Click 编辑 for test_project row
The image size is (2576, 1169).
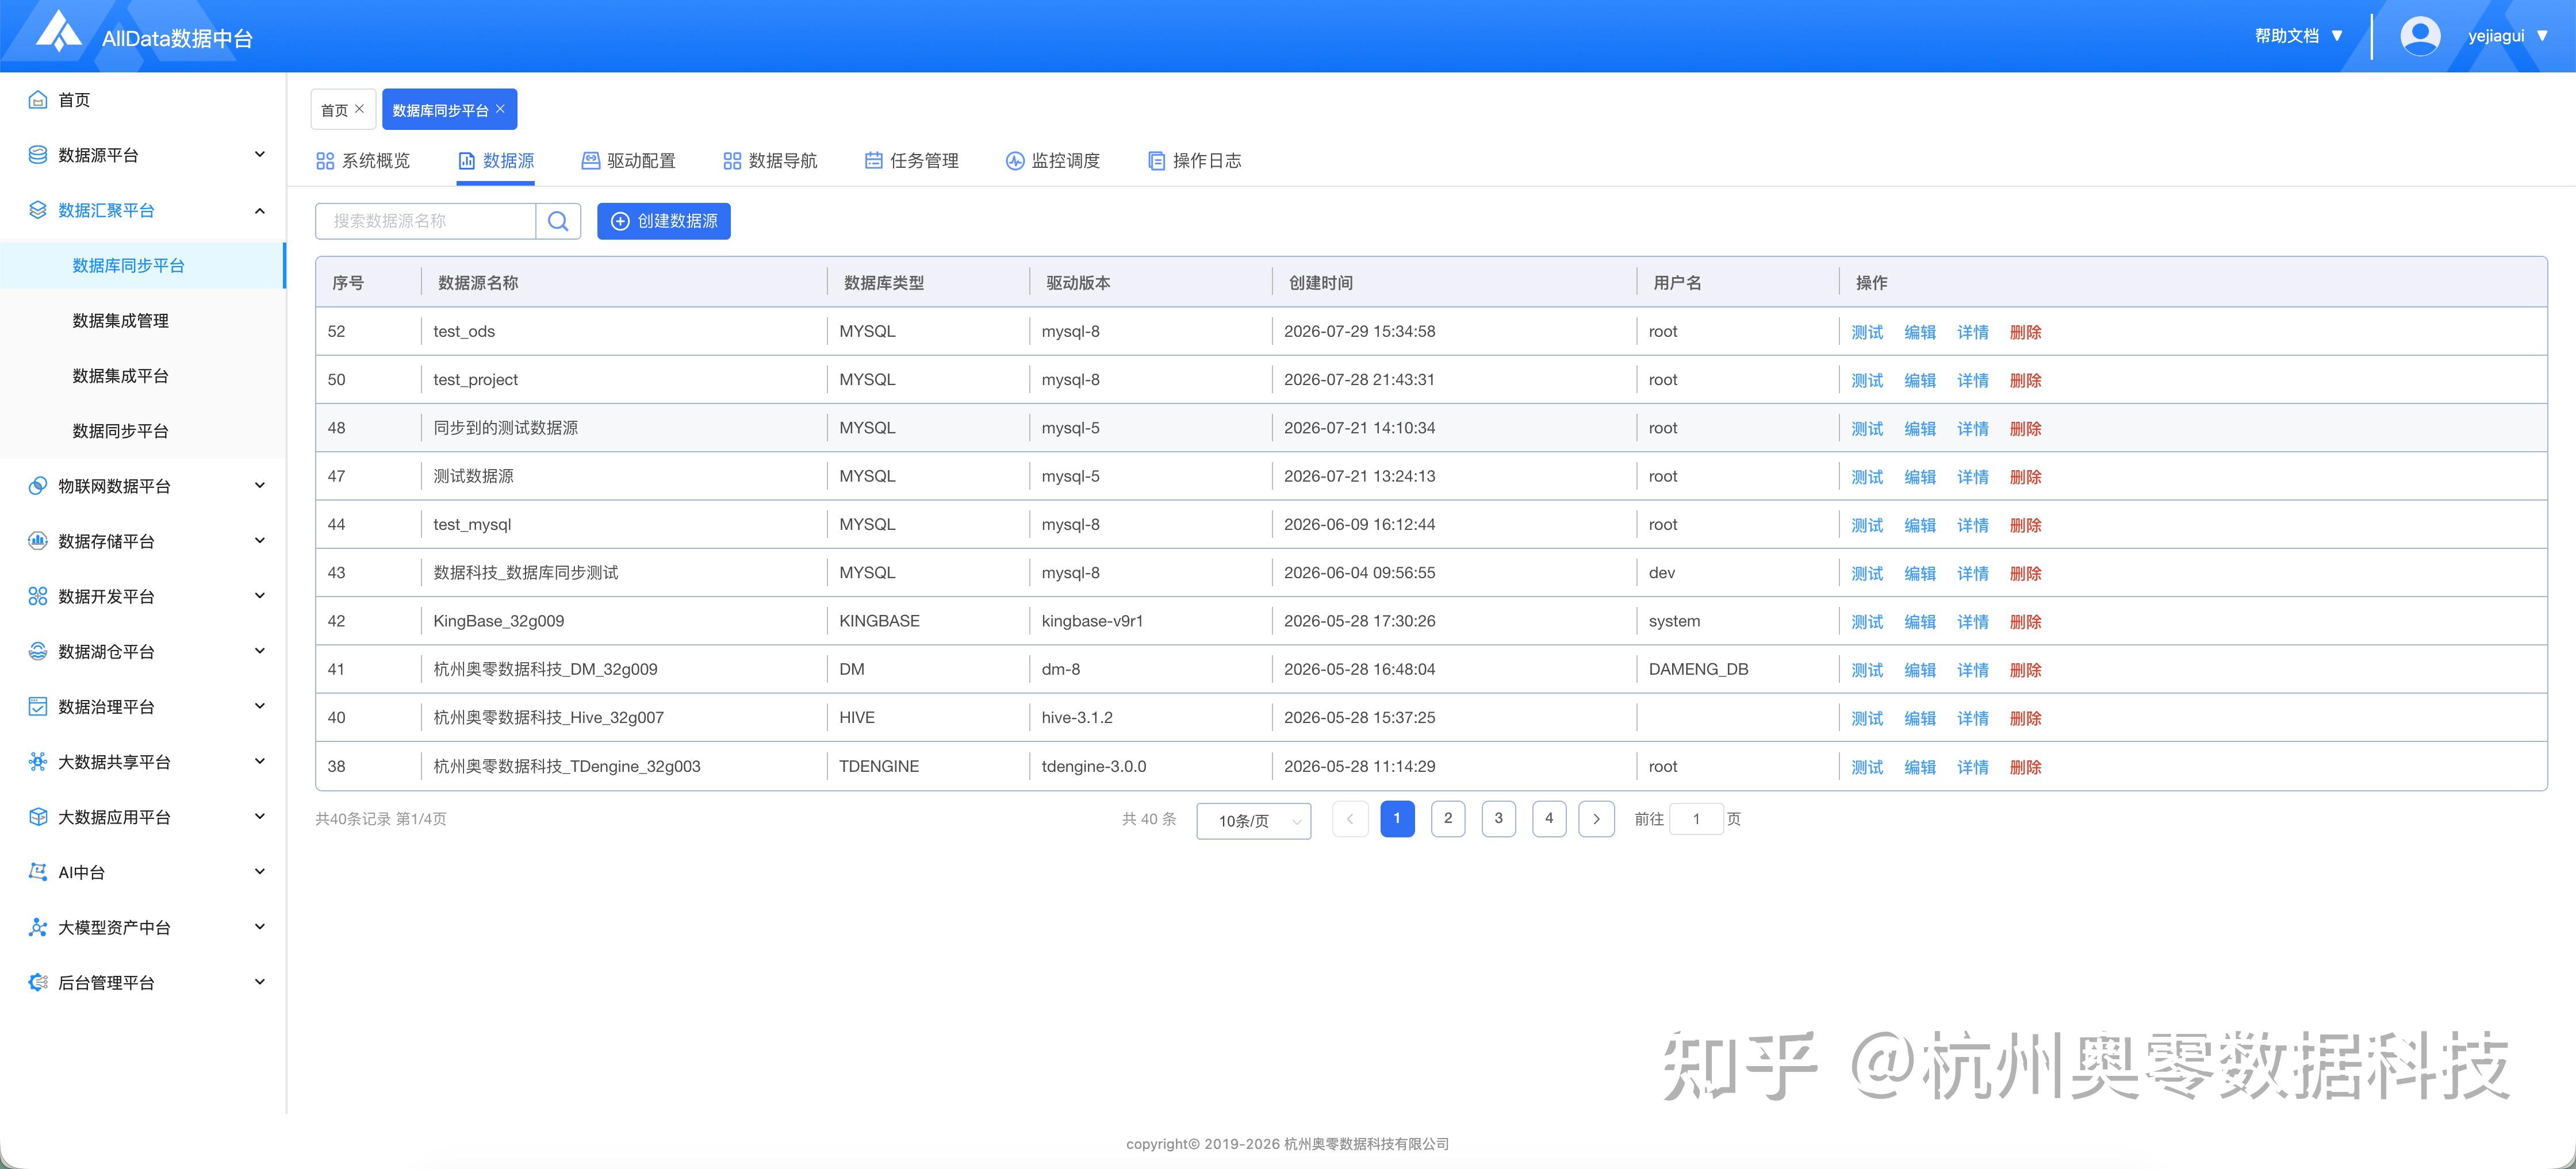tap(1920, 380)
